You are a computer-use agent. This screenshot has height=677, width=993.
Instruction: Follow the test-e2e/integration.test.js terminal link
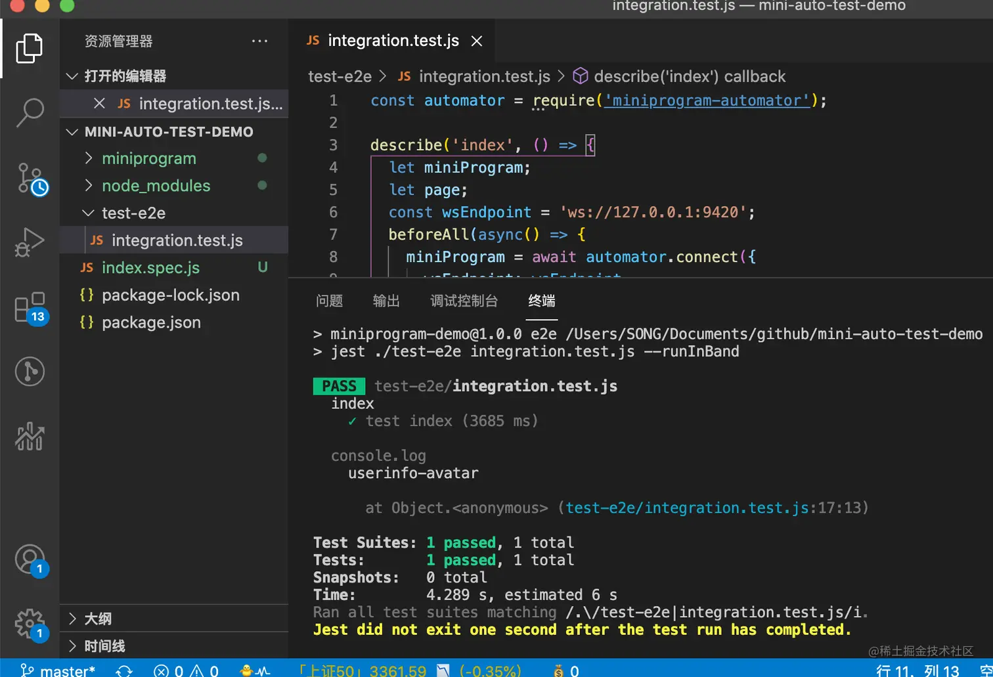(x=686, y=508)
